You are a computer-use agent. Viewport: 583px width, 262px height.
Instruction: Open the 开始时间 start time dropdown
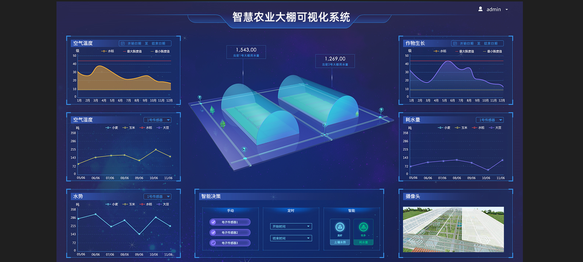click(291, 226)
